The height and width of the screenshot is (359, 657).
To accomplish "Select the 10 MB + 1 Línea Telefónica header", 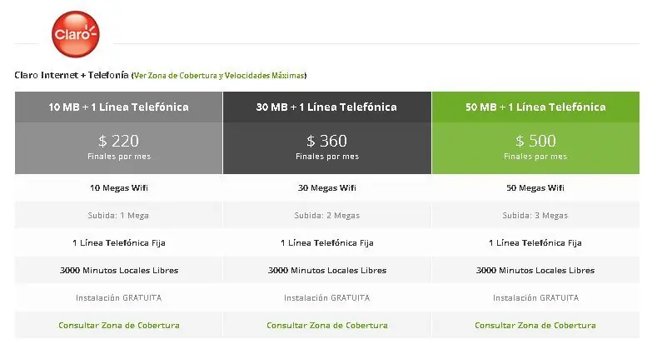I will (x=118, y=107).
